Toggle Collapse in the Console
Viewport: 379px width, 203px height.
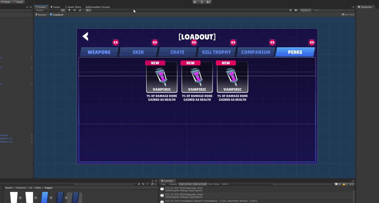173,184
